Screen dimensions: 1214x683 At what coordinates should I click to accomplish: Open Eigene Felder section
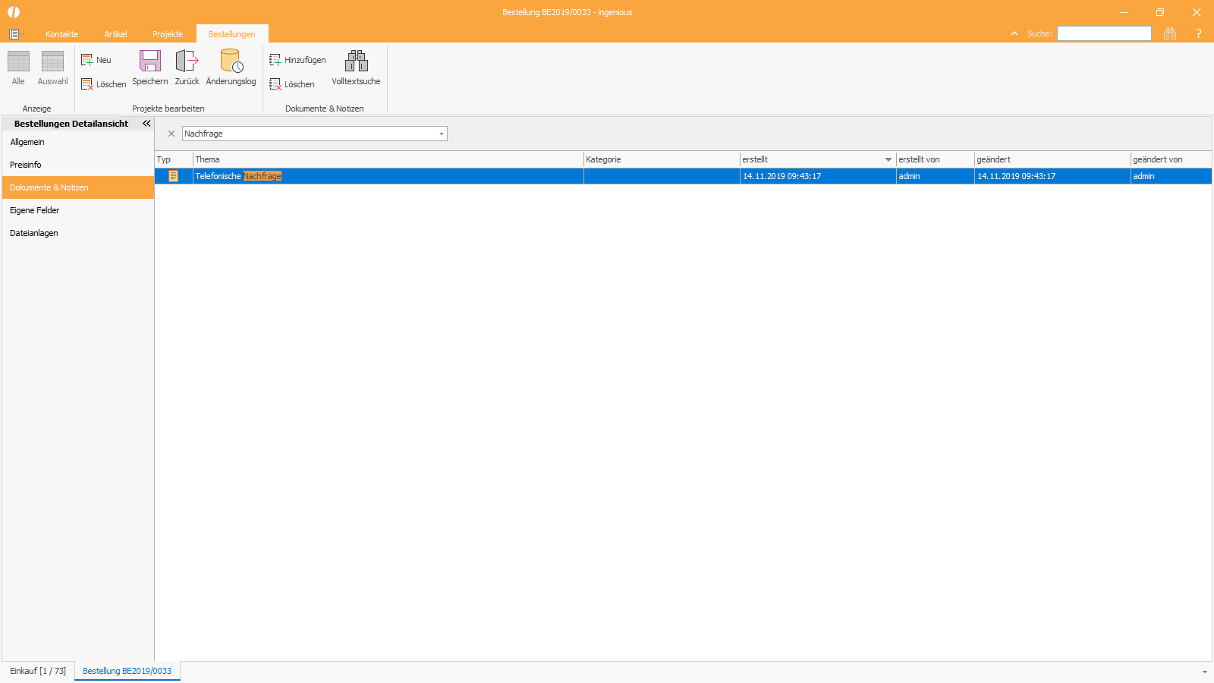(78, 210)
